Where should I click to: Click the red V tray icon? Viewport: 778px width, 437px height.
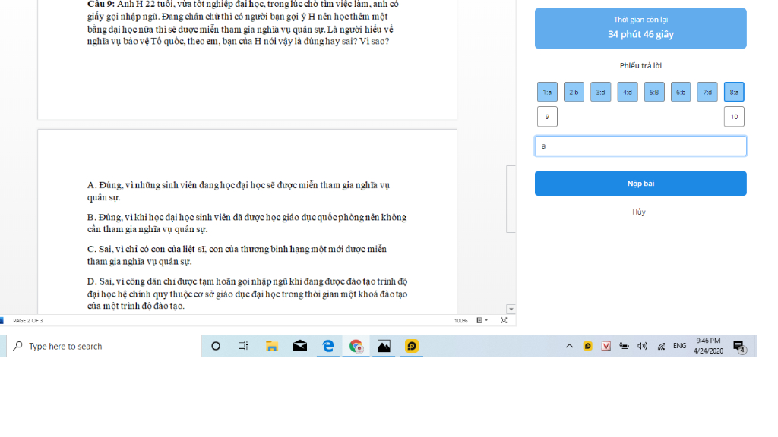coord(606,346)
